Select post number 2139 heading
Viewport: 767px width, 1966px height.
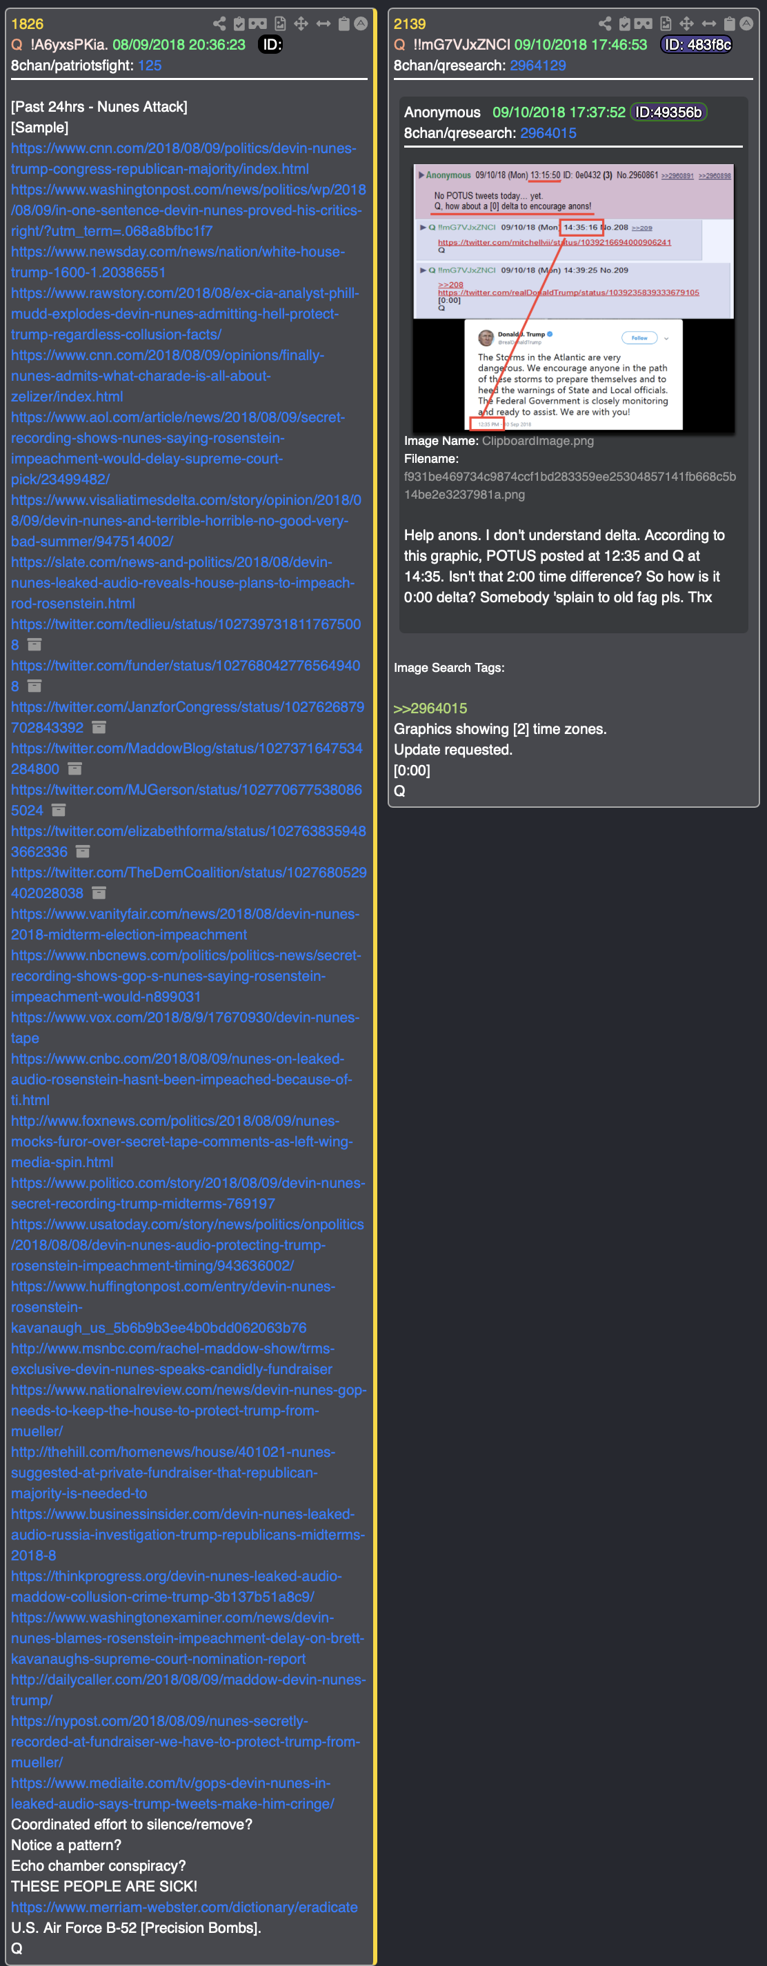(x=410, y=23)
